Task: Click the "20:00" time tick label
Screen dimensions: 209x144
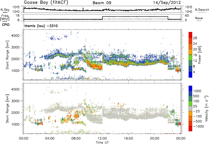Action: (x=154, y=139)
